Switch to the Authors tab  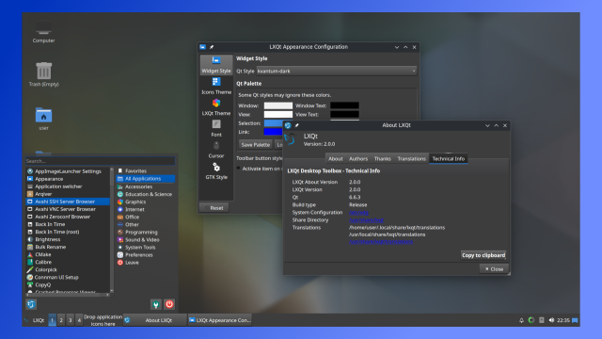(x=358, y=159)
